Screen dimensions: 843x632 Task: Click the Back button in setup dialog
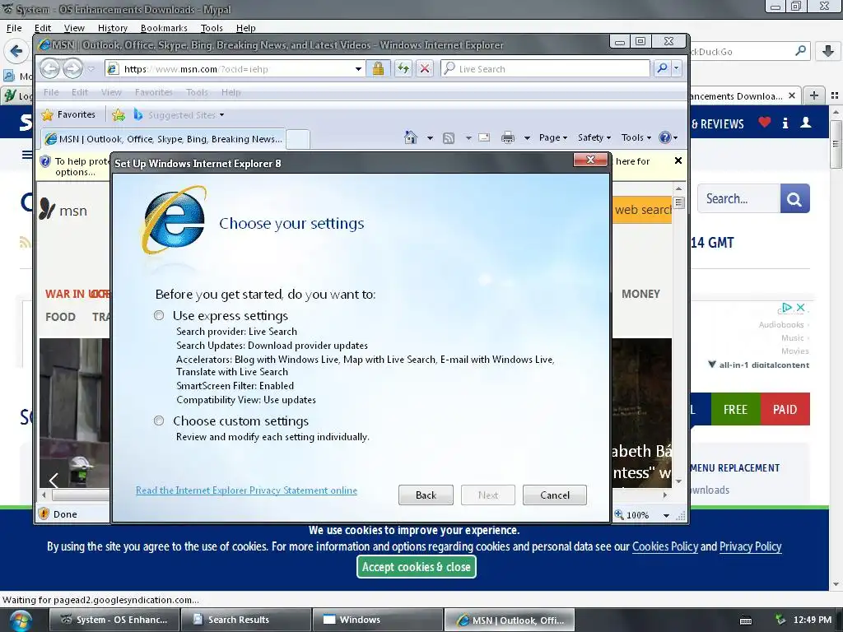[x=426, y=495]
